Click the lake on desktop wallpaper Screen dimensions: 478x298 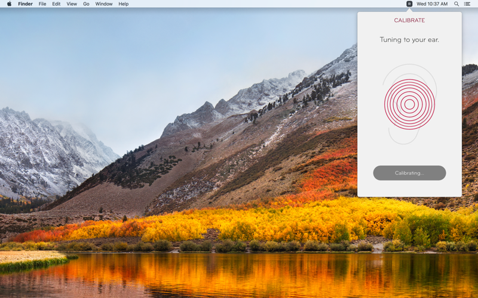[239, 274]
